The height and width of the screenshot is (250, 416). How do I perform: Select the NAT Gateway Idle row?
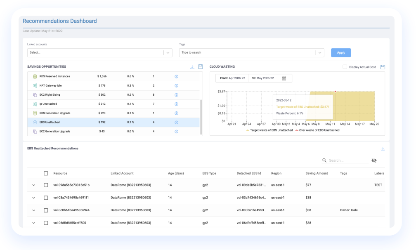coord(113,86)
